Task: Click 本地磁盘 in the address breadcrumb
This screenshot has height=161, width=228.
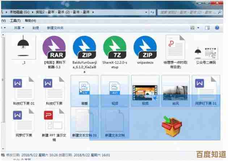Action: (x=20, y=12)
